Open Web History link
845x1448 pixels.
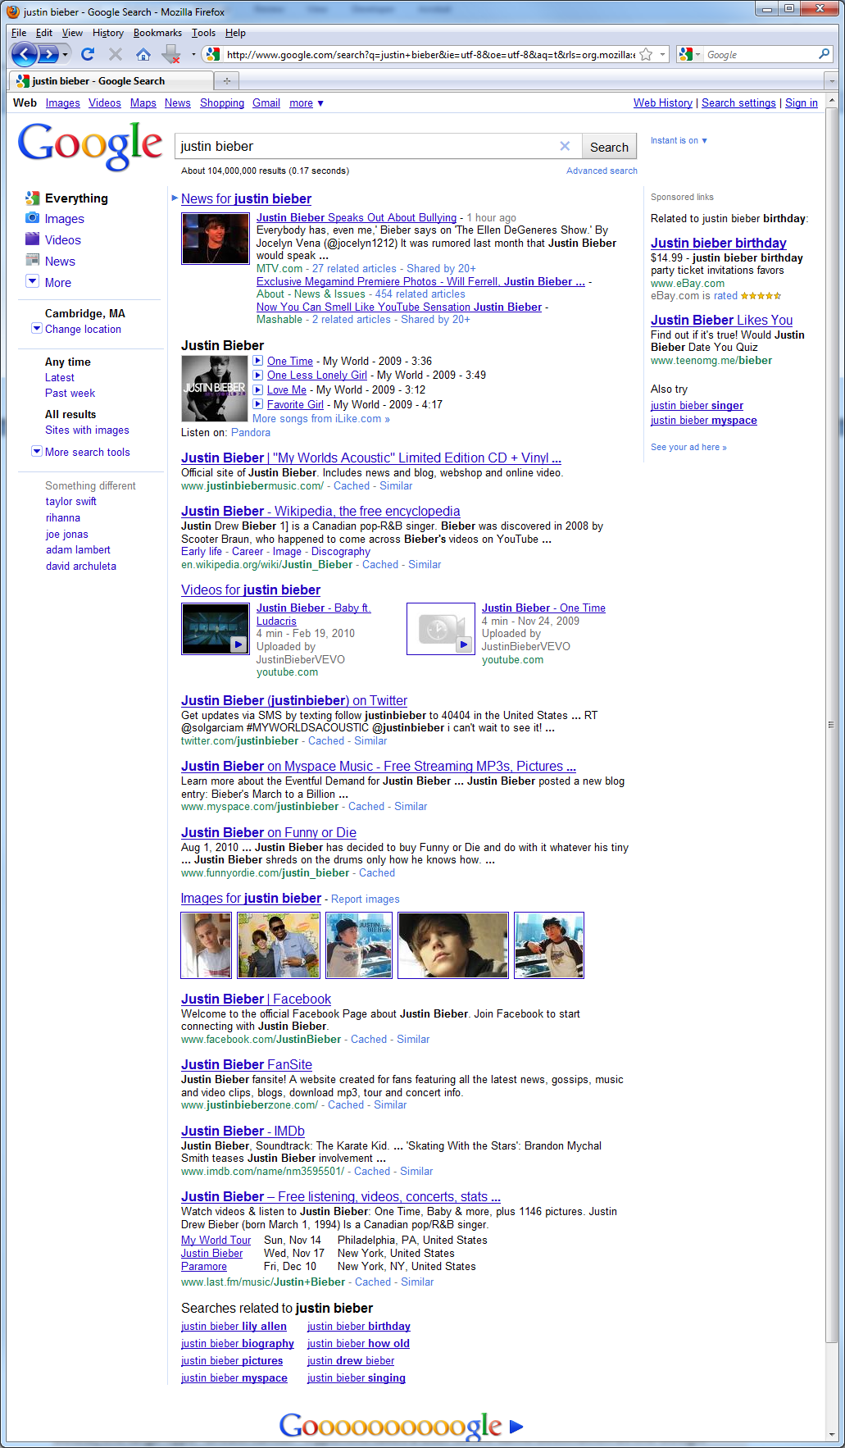tap(663, 103)
